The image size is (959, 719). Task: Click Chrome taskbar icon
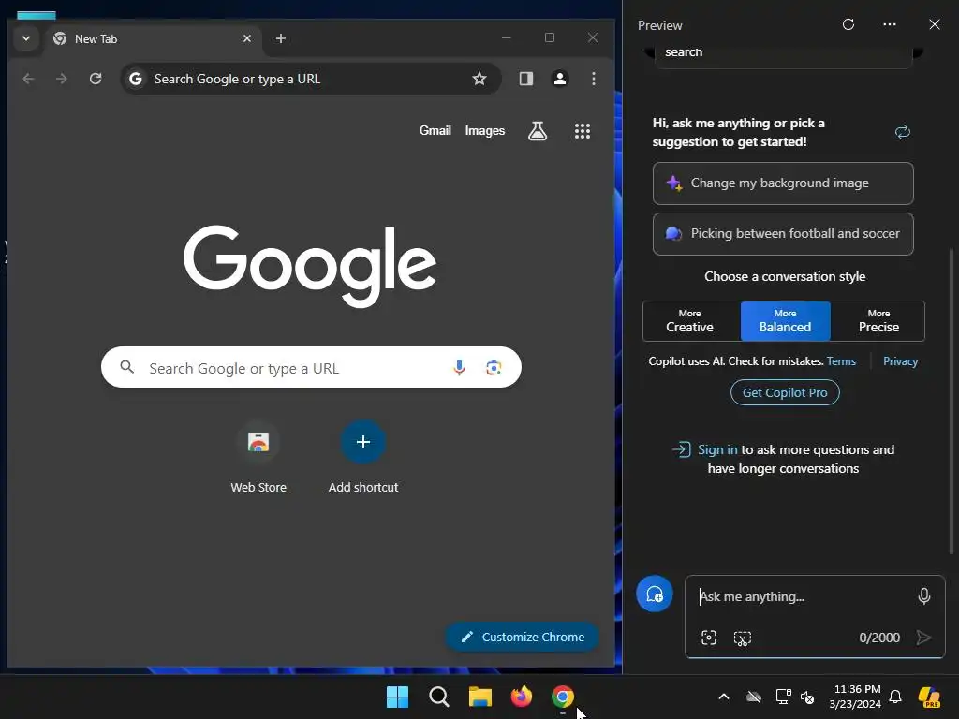click(x=563, y=697)
